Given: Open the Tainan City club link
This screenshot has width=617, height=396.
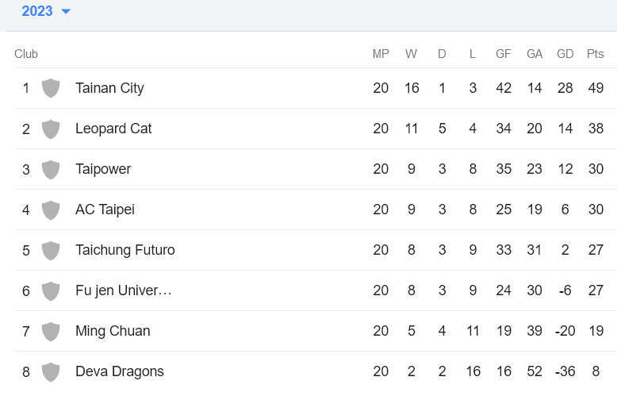Looking at the screenshot, I should click(x=109, y=88).
